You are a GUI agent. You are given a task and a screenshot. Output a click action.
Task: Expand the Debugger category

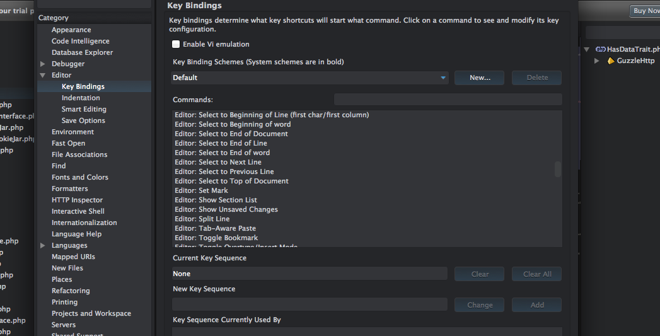tap(43, 64)
